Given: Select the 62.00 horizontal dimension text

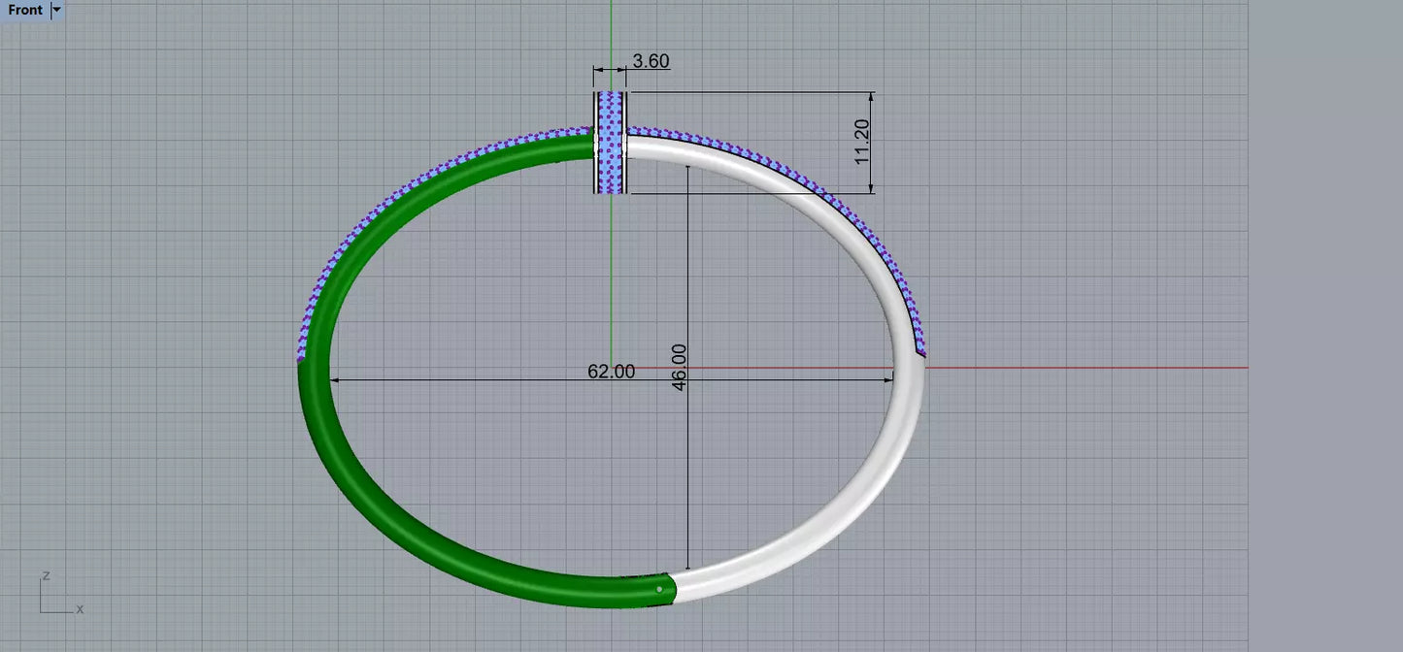Looking at the screenshot, I should coord(612,372).
